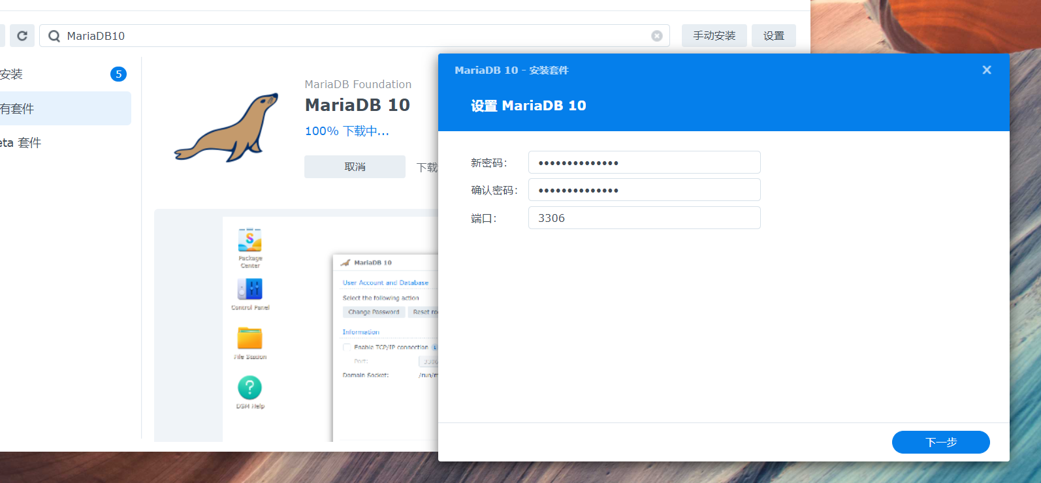
Task: Select the 已安装 sidebar item
Action: 64,74
